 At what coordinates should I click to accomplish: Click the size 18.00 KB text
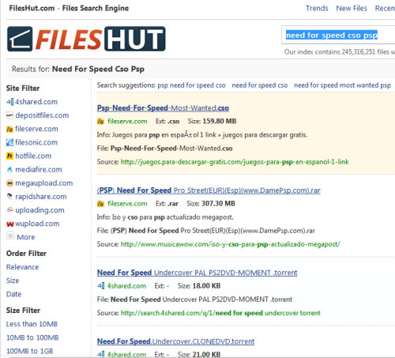pos(206,286)
